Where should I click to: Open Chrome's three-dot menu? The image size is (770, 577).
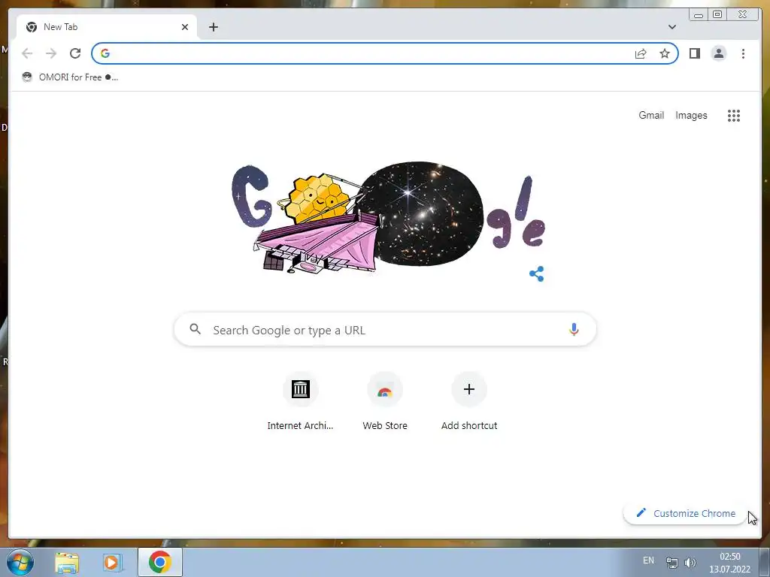click(743, 53)
